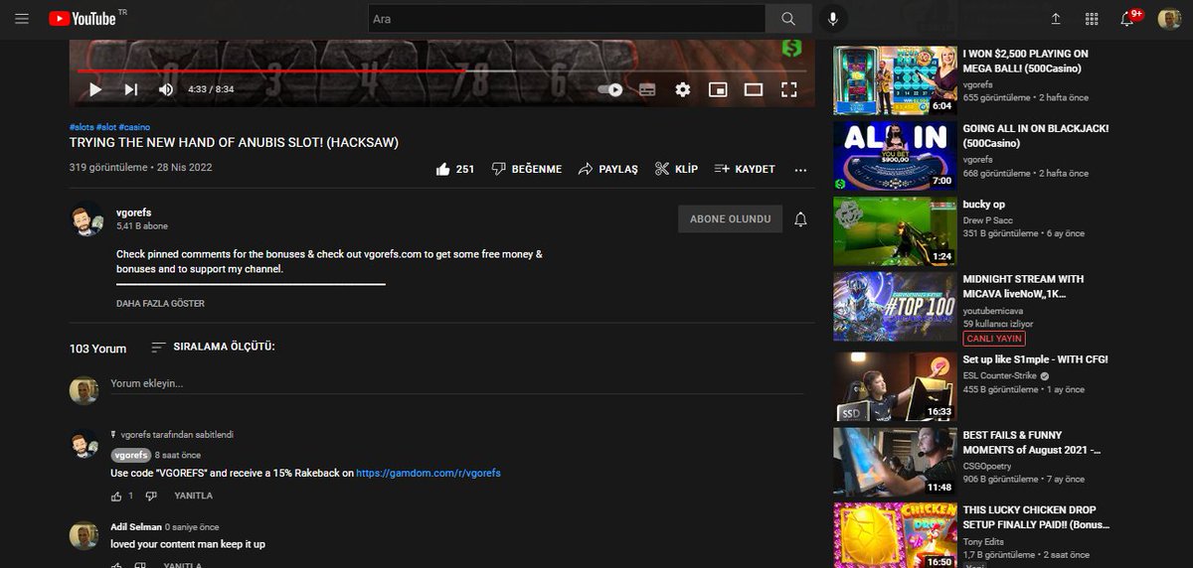Click the BEĞENME dislike button

pos(527,169)
